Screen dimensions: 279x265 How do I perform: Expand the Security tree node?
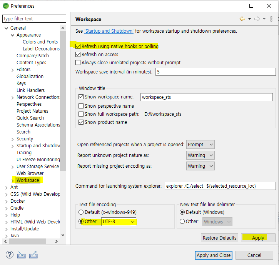pos(12,139)
